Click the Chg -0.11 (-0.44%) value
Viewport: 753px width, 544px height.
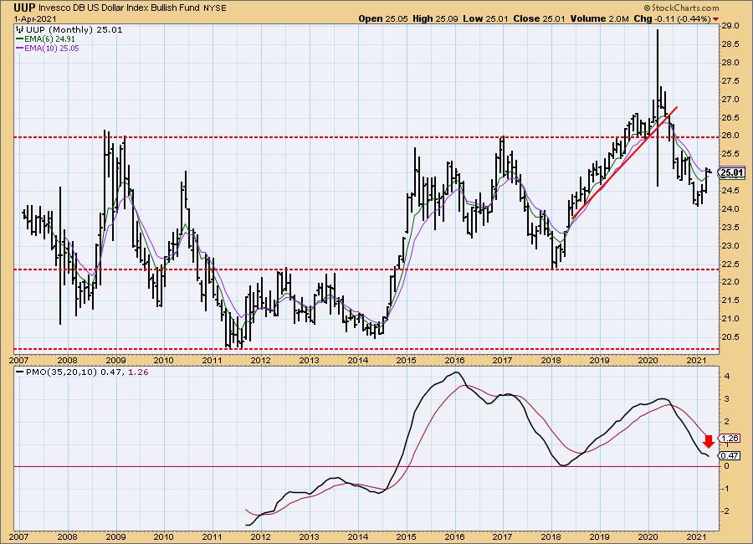point(672,18)
